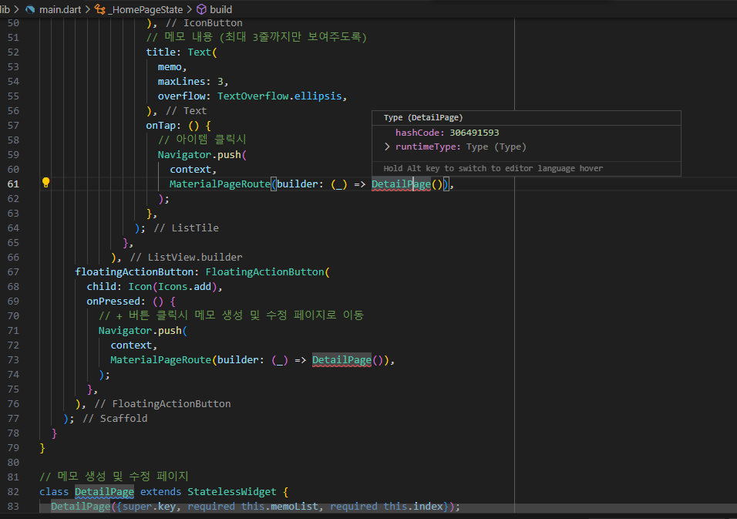Viewport: 737px width, 519px height.
Task: Click TextOverflow.ellipsis on line 55
Action: (279, 96)
